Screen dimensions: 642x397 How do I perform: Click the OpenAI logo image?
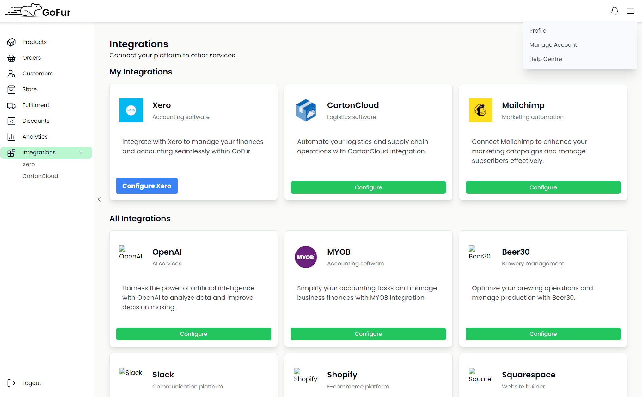coord(131,253)
